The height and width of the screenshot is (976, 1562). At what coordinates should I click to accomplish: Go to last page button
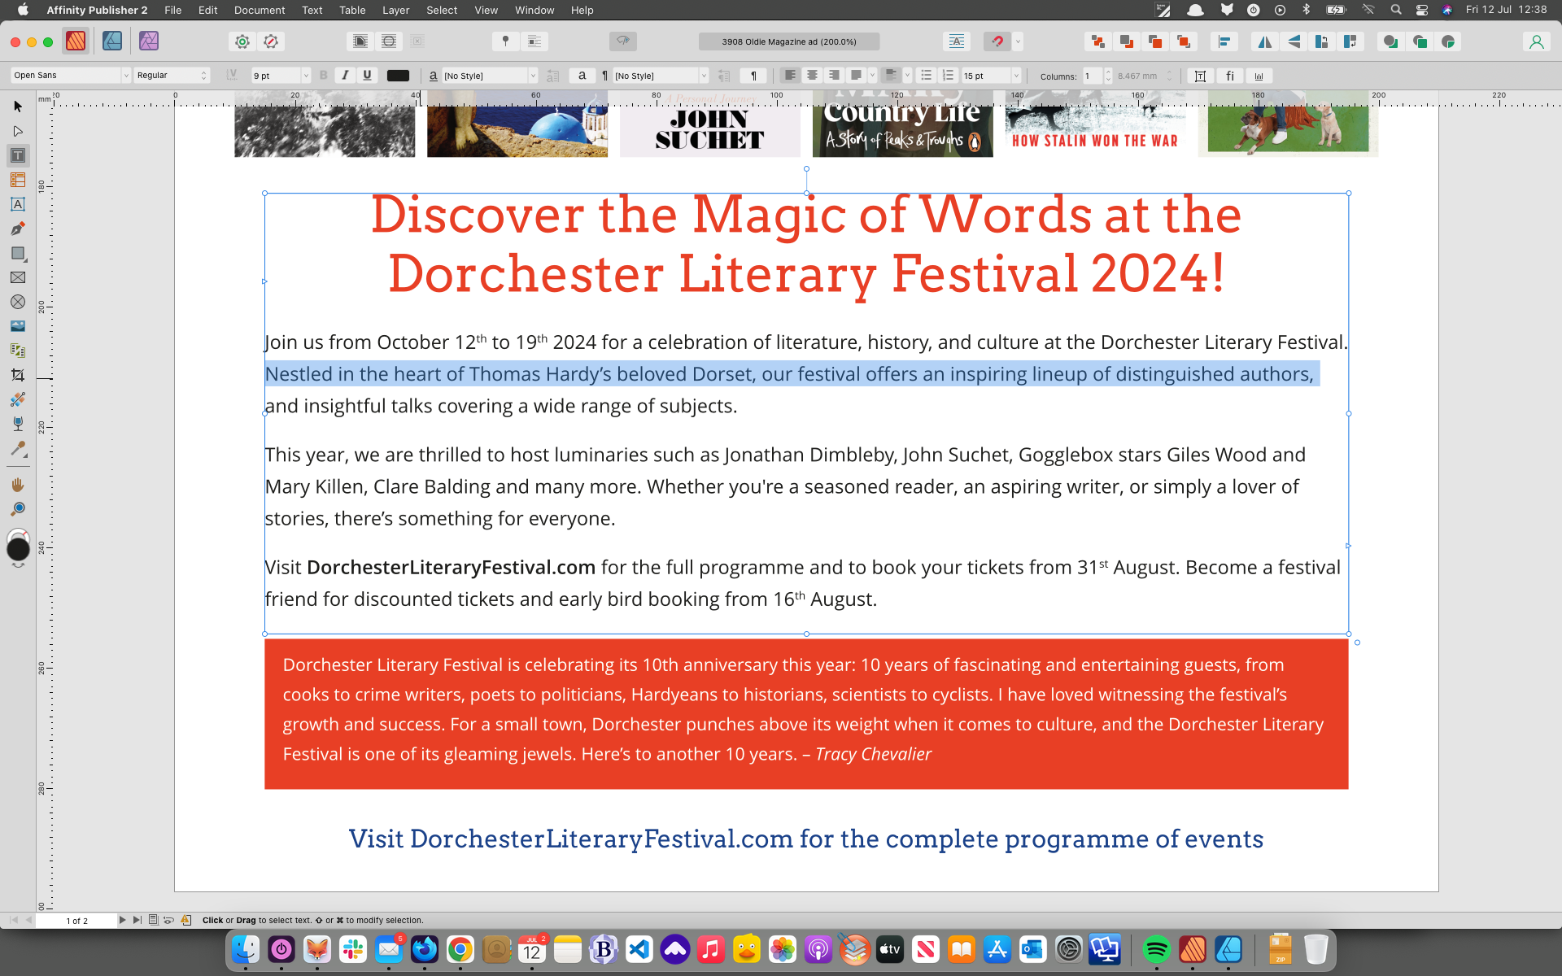pyautogui.click(x=137, y=920)
